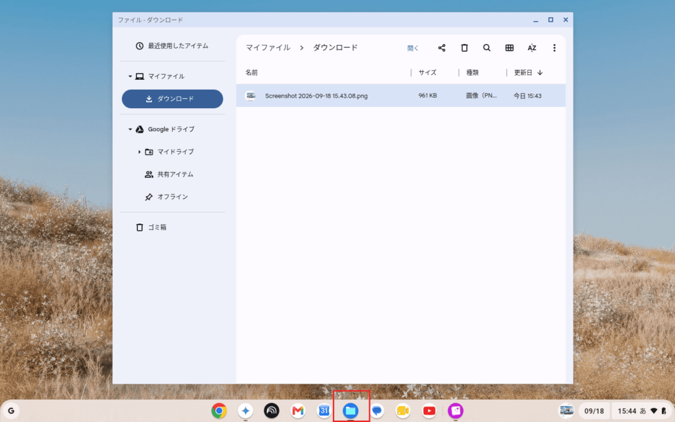Screen dimensions: 675x422
Task: Select ダウンロード folder in the sidebar
Action: pos(172,99)
